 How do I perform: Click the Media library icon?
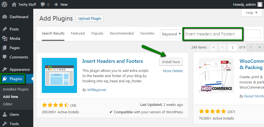point(5,39)
